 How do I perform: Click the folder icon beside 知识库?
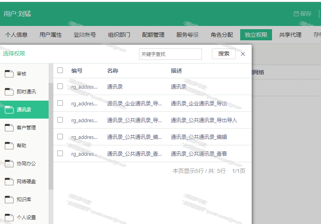coord(9,200)
